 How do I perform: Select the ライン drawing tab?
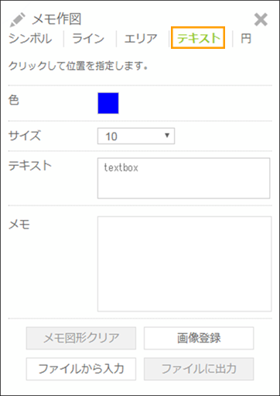pos(88,39)
